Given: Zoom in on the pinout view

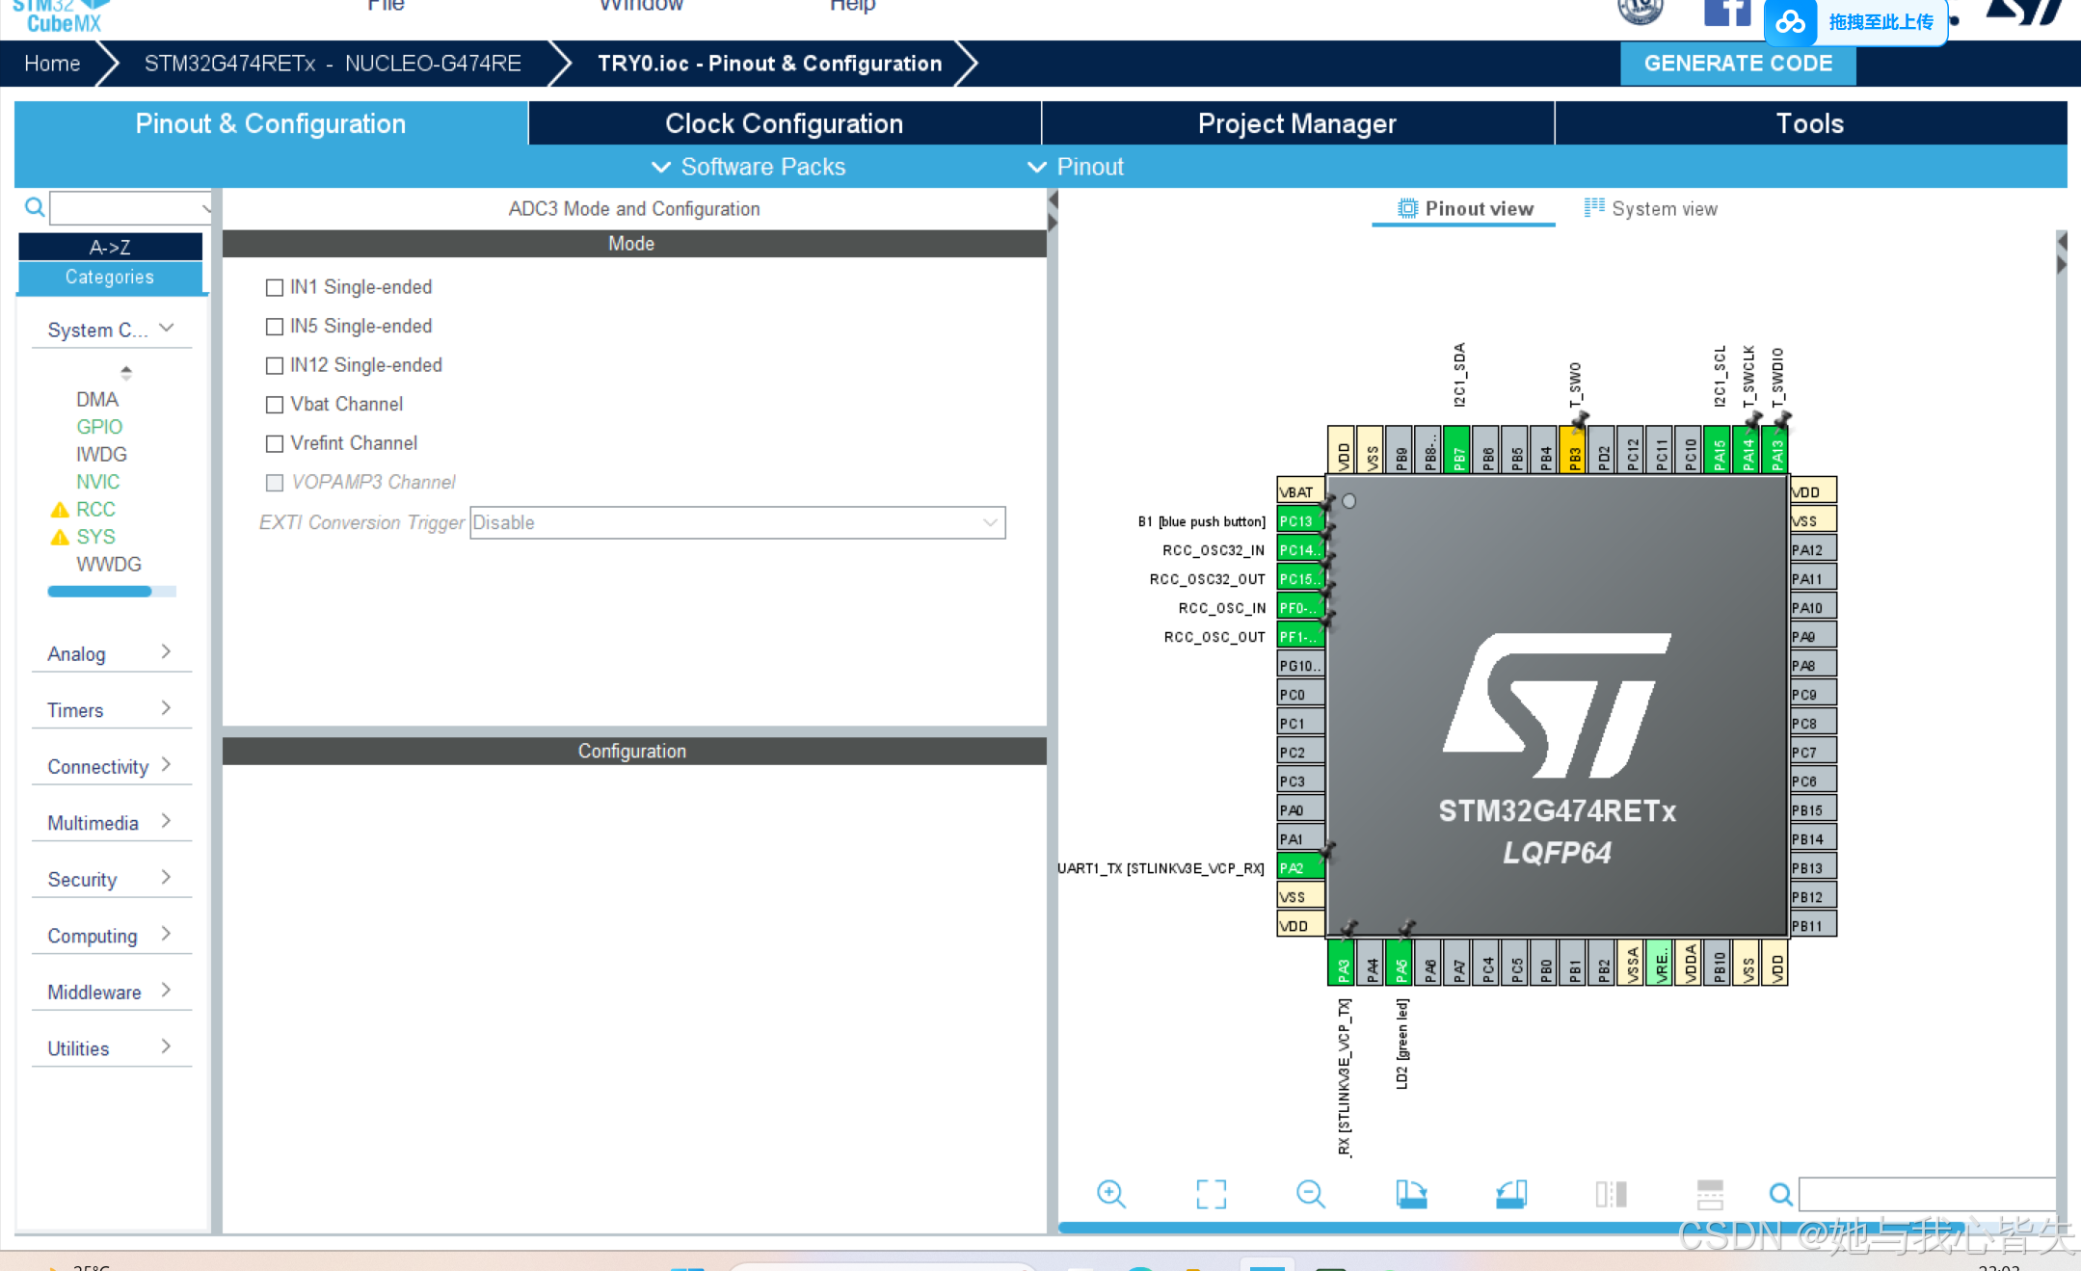Looking at the screenshot, I should 1110,1194.
